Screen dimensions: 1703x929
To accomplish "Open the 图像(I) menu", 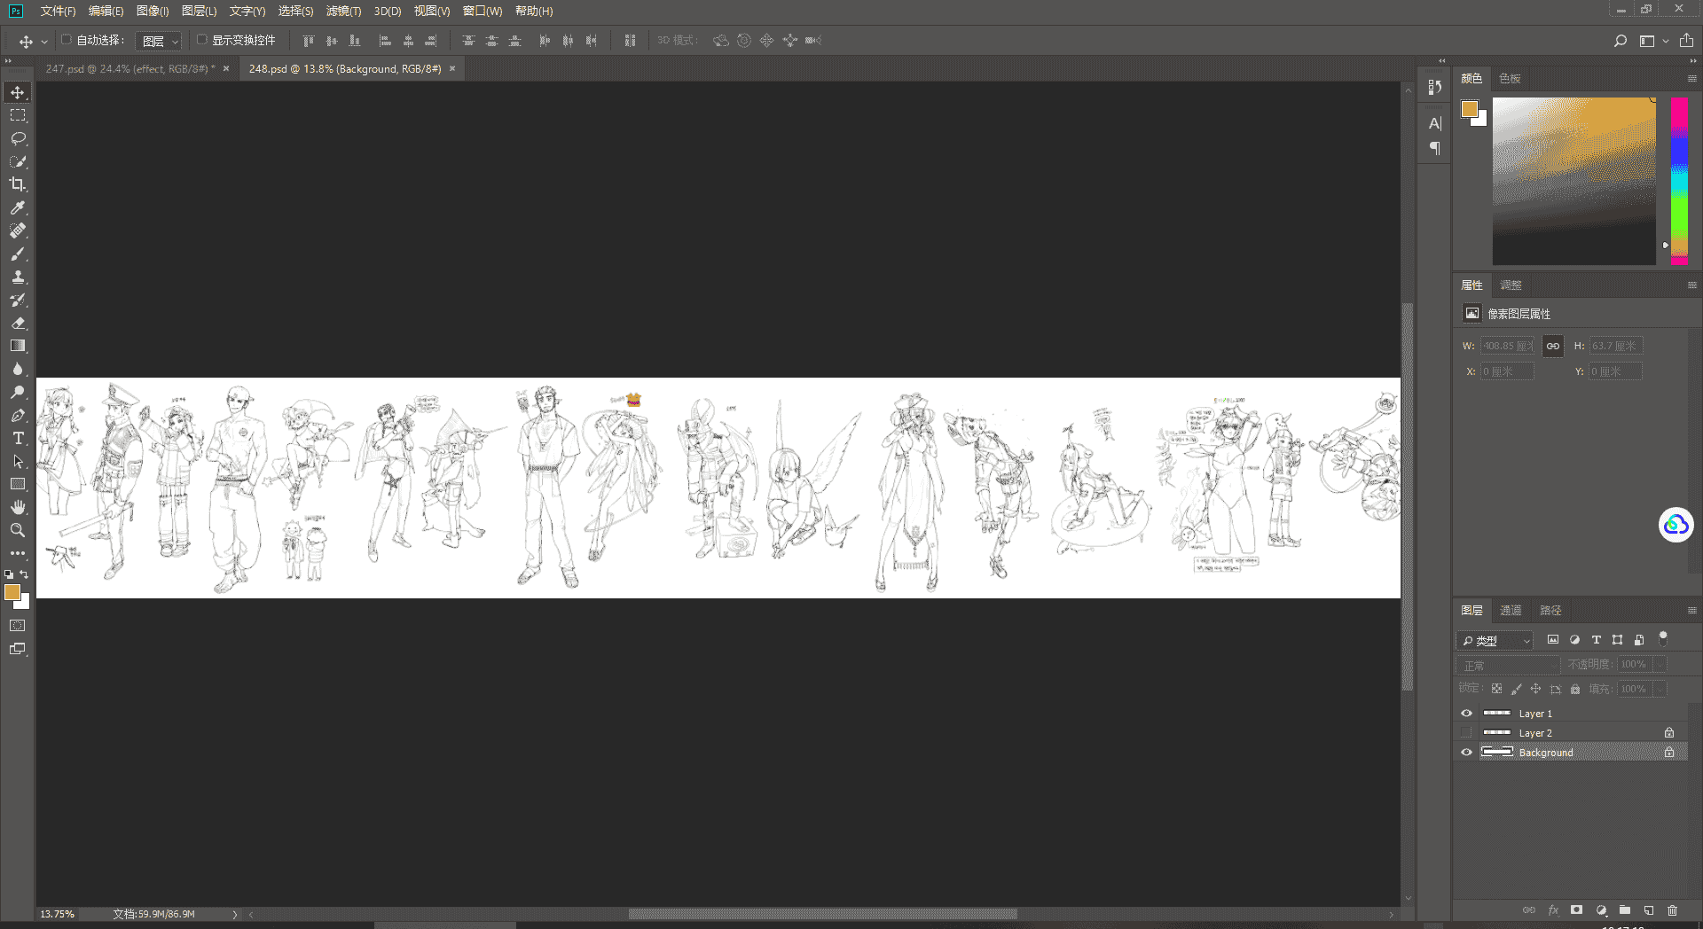I will (153, 12).
